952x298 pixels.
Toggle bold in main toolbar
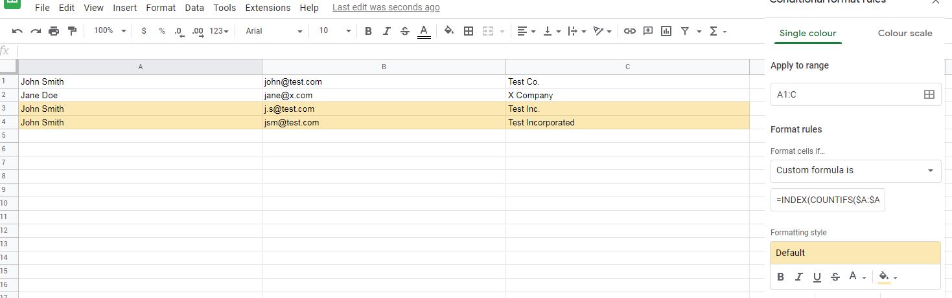pyautogui.click(x=368, y=31)
